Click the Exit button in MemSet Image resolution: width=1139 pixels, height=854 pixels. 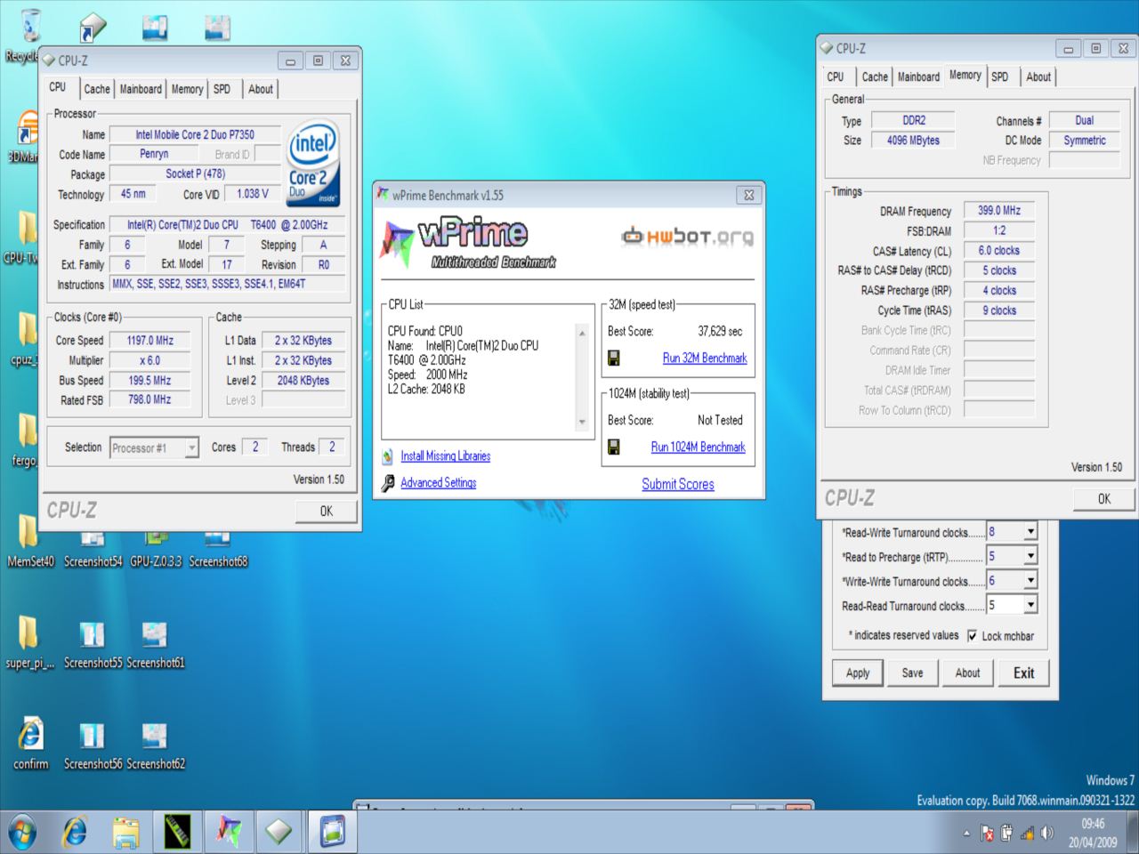(1024, 673)
